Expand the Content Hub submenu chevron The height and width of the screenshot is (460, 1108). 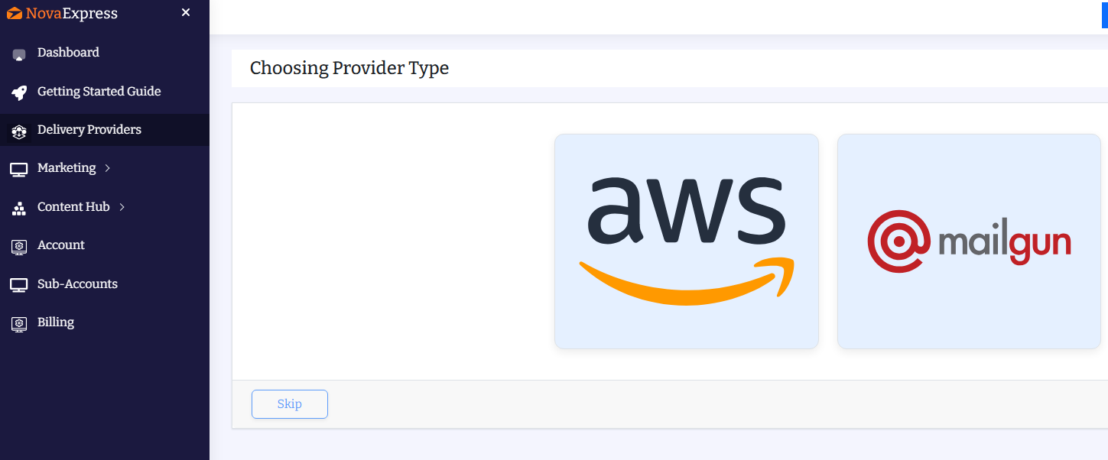point(122,207)
